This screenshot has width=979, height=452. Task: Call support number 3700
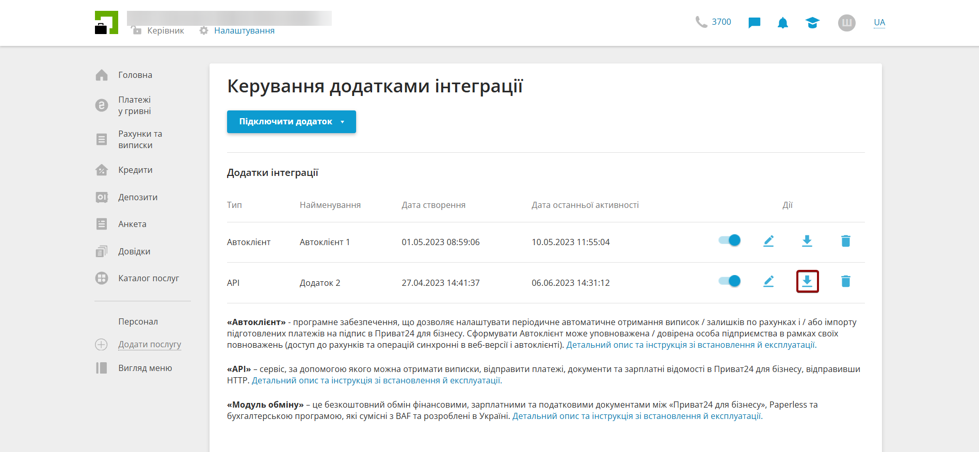click(721, 22)
